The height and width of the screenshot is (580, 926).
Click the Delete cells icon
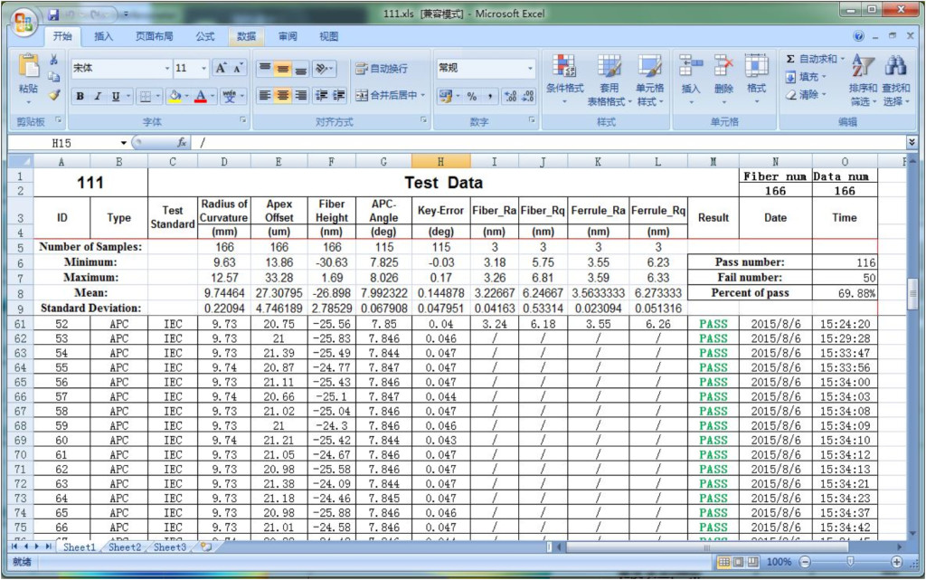pyautogui.click(x=723, y=66)
